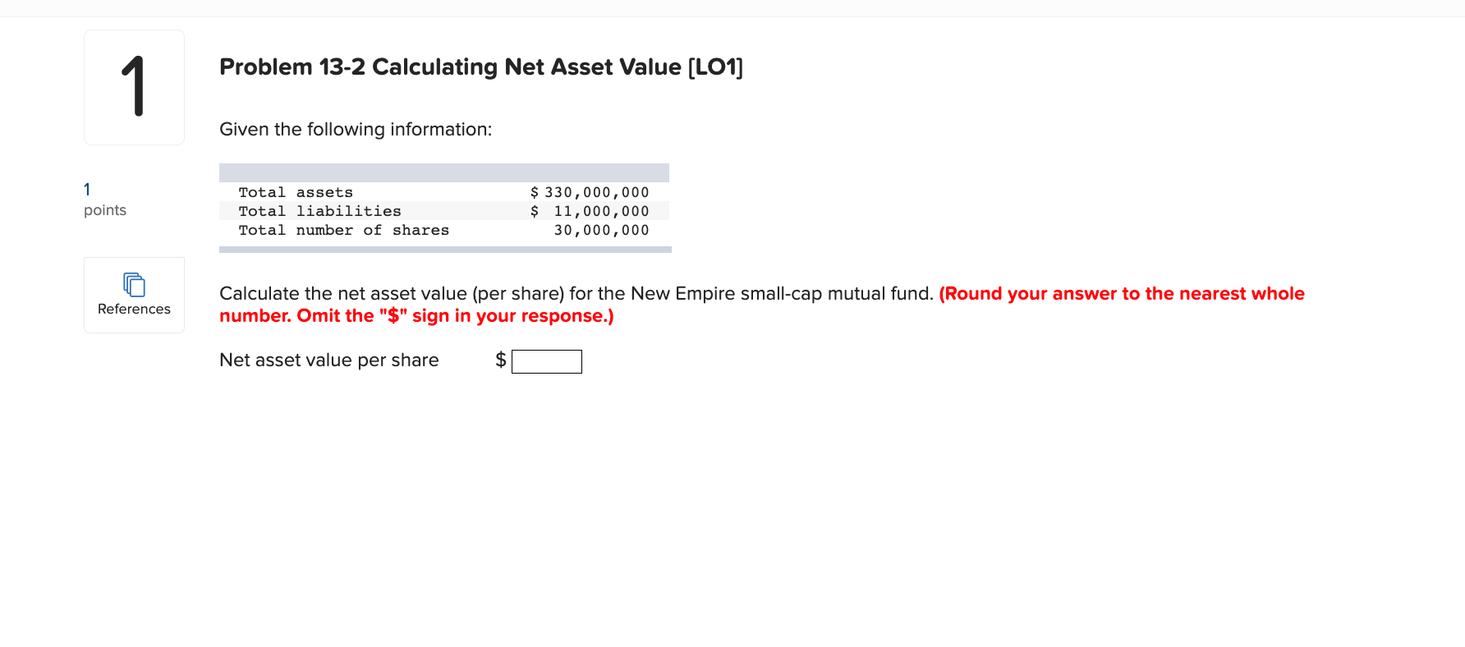Select the table header bar
Screen dimensions: 1465x647
pos(443,172)
